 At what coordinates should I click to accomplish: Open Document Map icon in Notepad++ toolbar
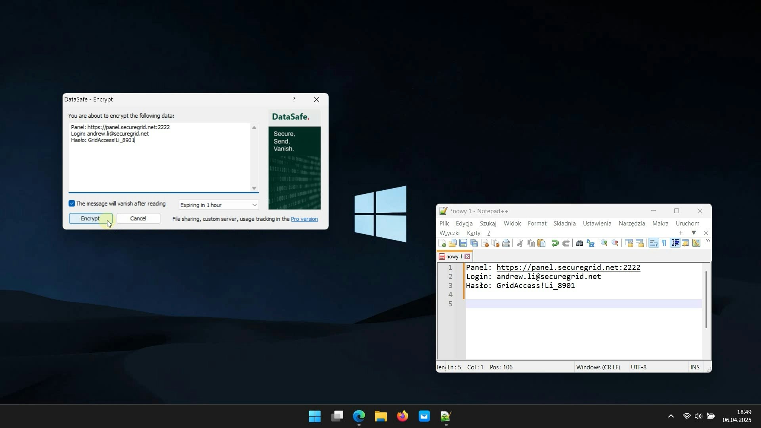(696, 243)
